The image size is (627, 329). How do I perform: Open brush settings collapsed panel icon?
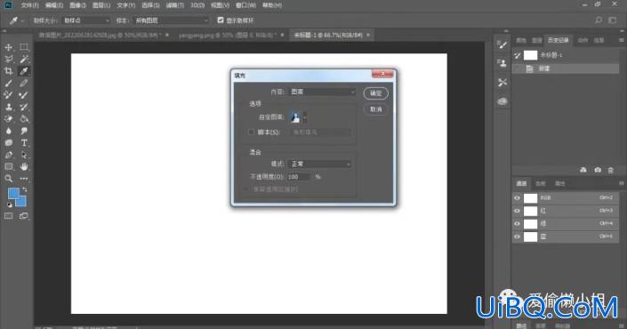point(502,44)
